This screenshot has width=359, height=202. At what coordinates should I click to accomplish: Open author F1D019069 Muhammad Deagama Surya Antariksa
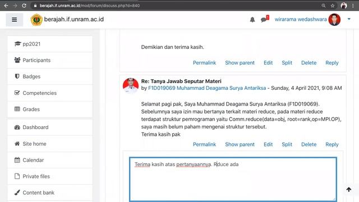207,88
